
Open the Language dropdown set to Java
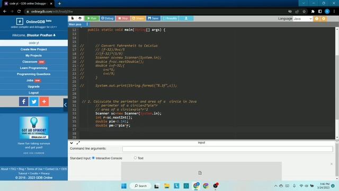click(302, 19)
